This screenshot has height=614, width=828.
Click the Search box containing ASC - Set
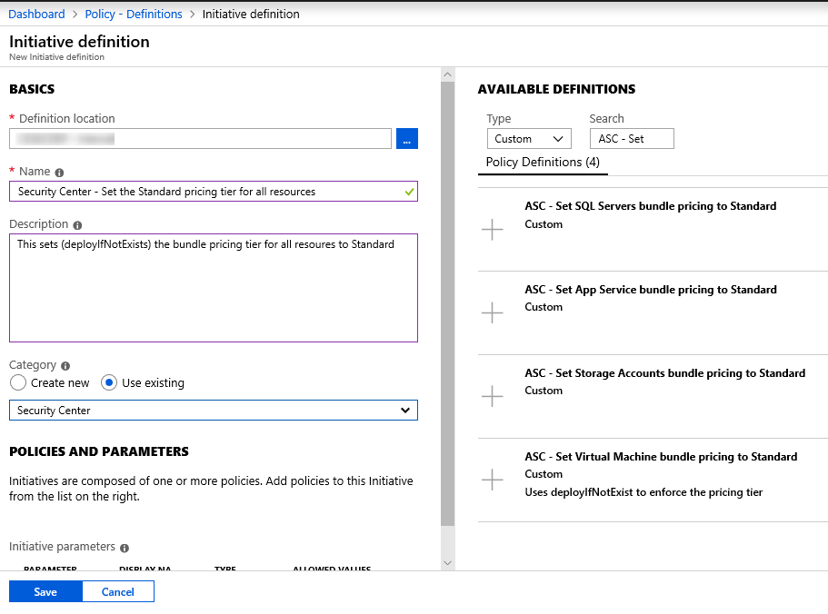[x=632, y=139]
